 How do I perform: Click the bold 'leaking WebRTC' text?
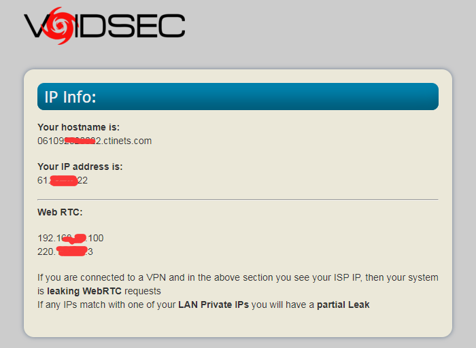[x=84, y=292]
